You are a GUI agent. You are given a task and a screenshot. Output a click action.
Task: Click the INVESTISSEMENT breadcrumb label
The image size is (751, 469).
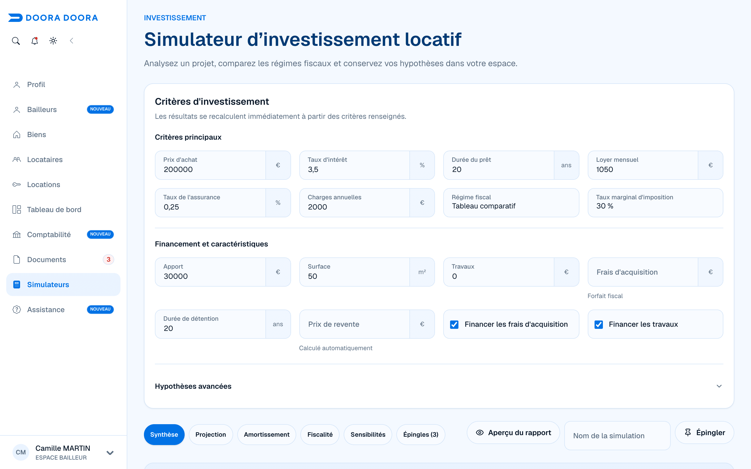175,18
